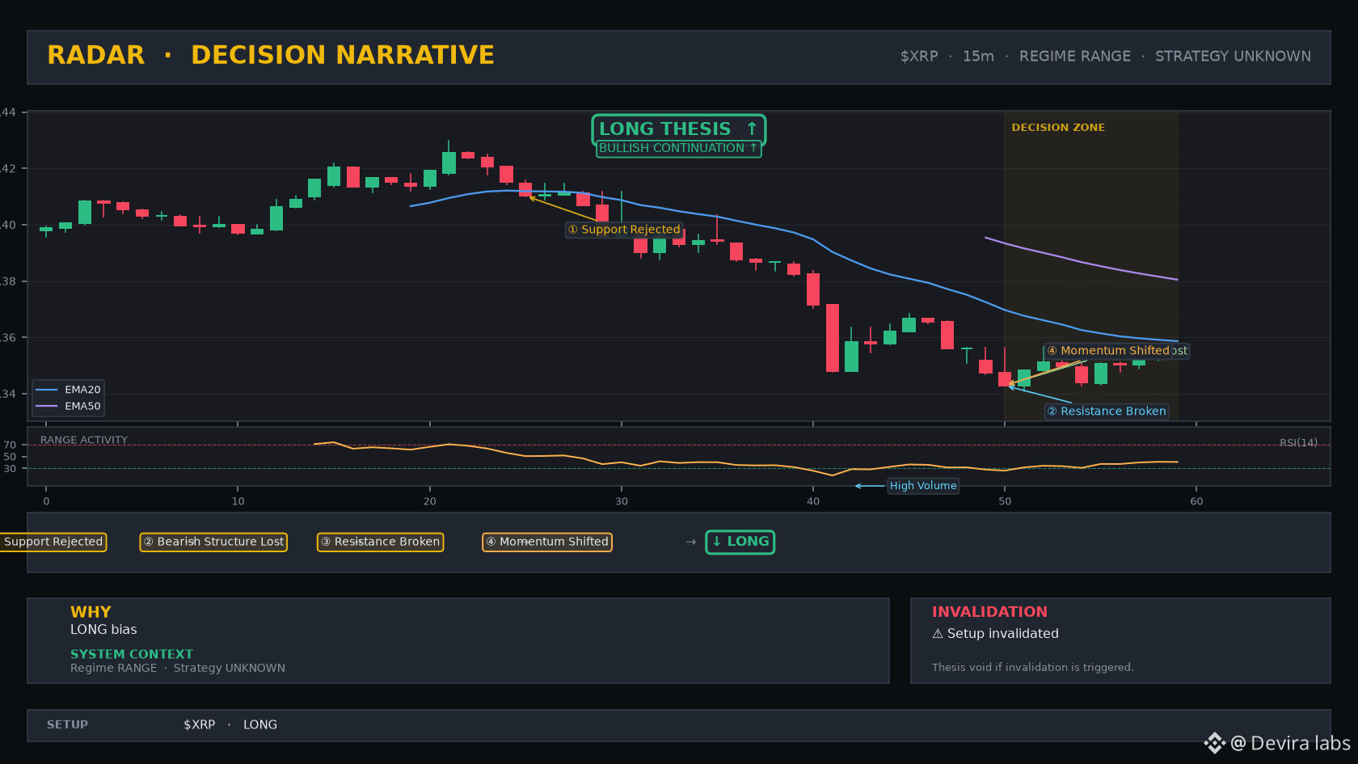
Task: Click the LONG bias text
Action: pyautogui.click(x=103, y=630)
